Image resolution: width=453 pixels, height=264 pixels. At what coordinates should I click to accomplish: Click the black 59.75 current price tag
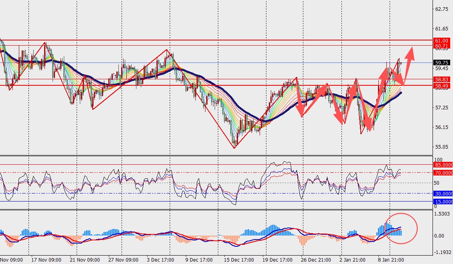click(x=441, y=62)
